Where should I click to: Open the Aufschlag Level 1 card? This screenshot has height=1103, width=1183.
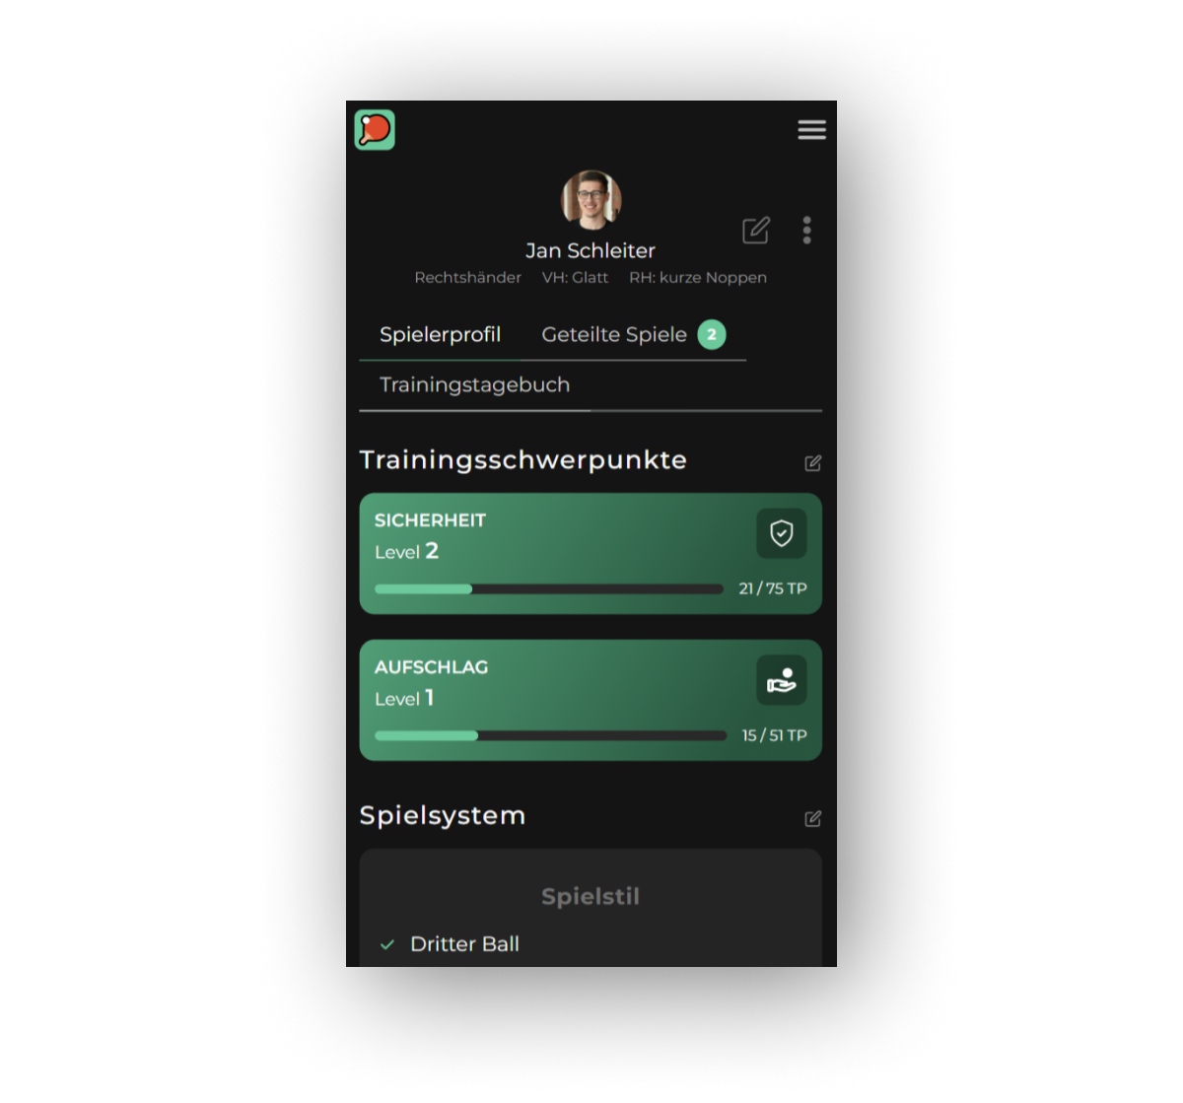point(591,701)
